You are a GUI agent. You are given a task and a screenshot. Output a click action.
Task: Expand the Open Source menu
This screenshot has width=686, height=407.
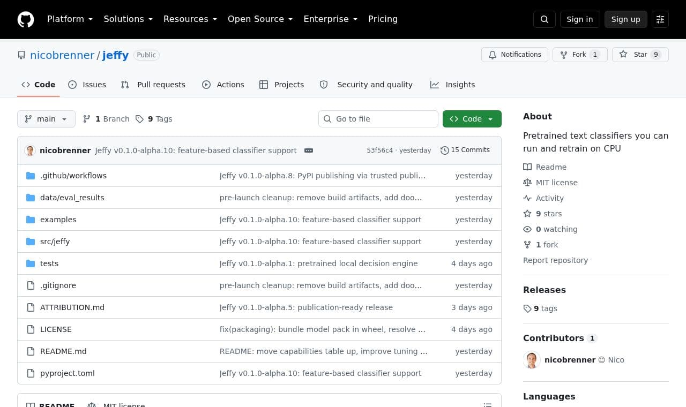coord(260,19)
